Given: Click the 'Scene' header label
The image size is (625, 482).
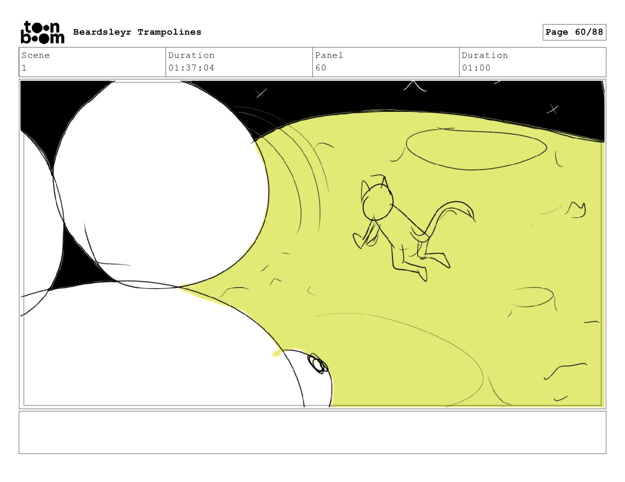Looking at the screenshot, I should (36, 56).
